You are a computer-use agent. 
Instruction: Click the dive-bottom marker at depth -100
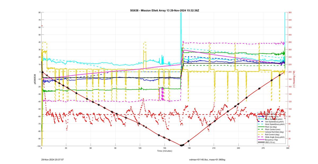coord(182,145)
